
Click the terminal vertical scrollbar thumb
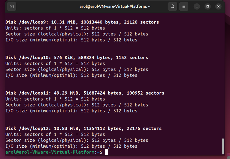223,146
